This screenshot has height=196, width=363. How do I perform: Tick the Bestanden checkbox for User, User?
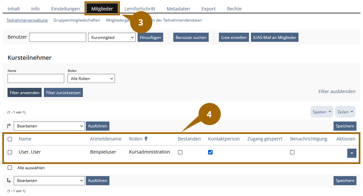pyautogui.click(x=180, y=152)
